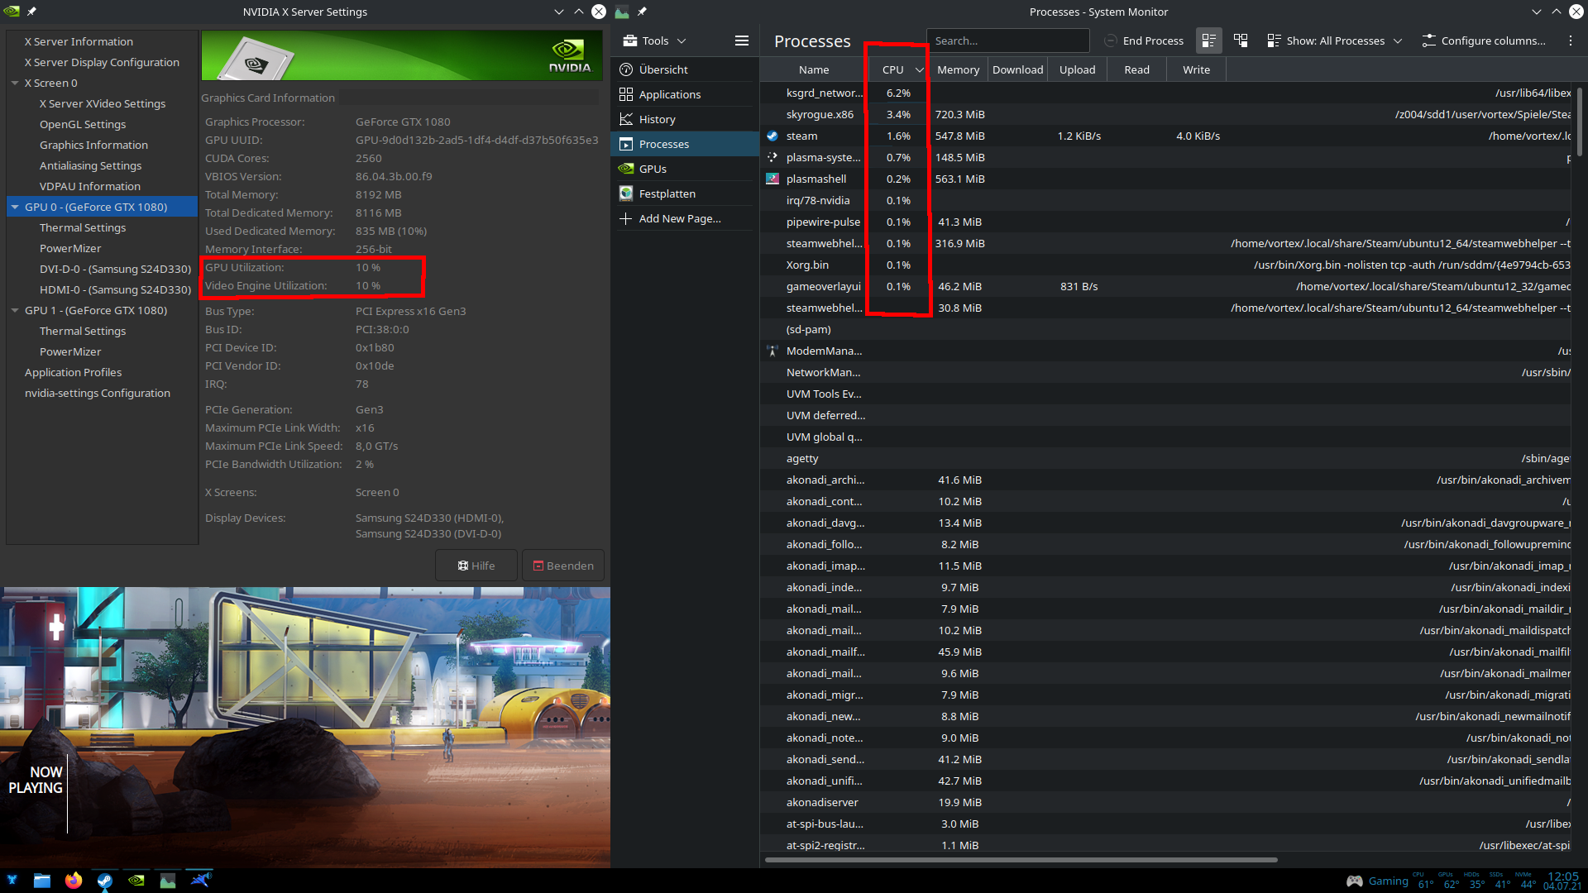The width and height of the screenshot is (1588, 893).
Task: Click the CPU column sort arrow
Action: click(919, 69)
